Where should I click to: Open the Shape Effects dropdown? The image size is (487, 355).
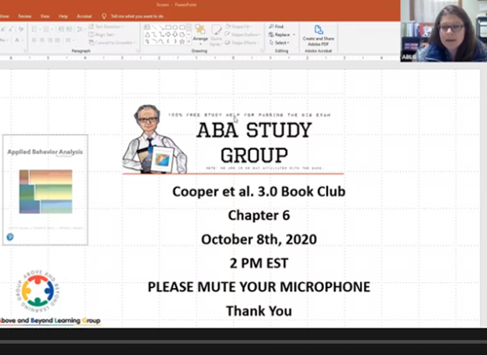(x=243, y=43)
